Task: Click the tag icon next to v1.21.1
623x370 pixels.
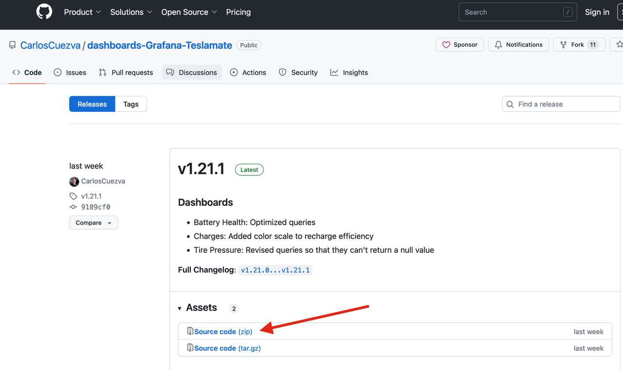Action: coord(73,196)
